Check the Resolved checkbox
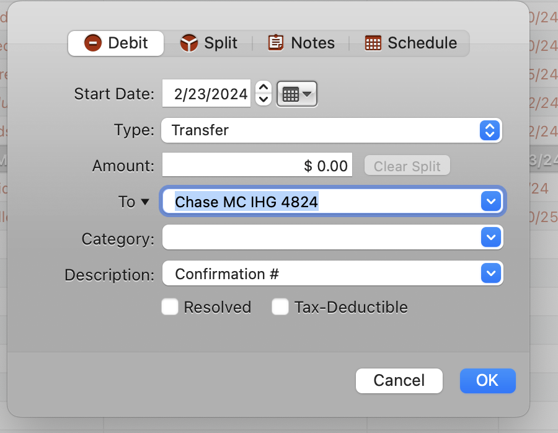 point(170,307)
